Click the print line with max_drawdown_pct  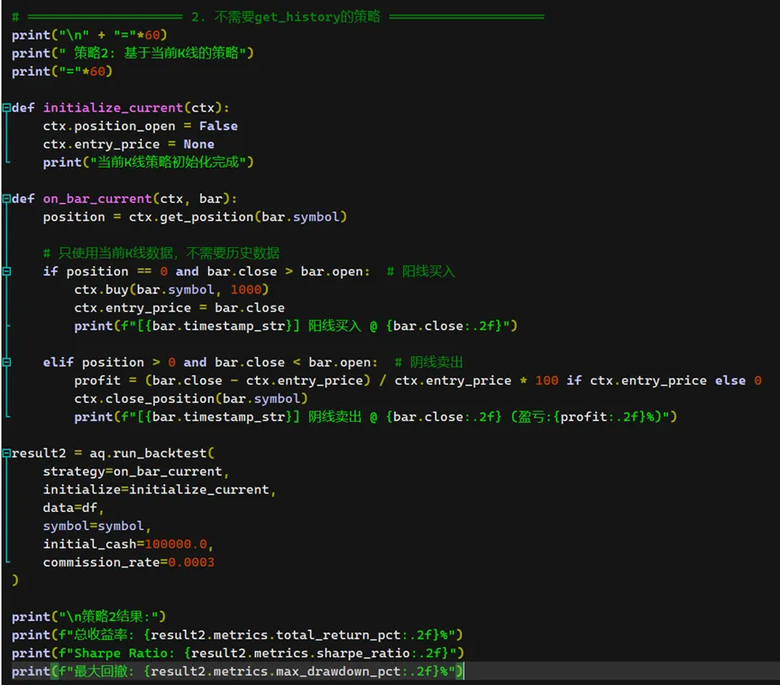click(x=237, y=671)
